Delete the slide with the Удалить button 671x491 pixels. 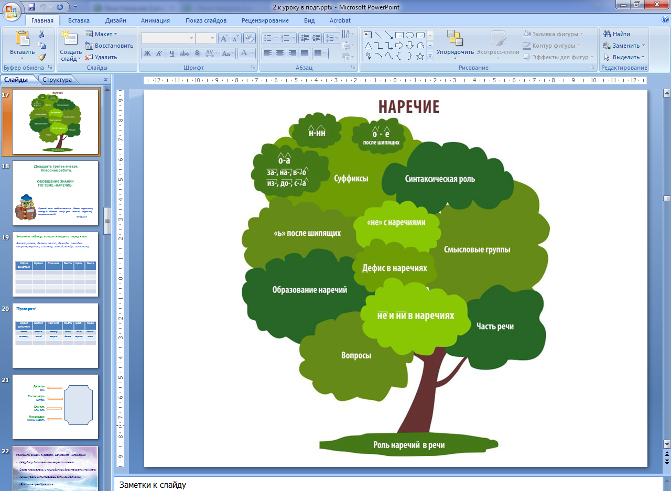(101, 57)
